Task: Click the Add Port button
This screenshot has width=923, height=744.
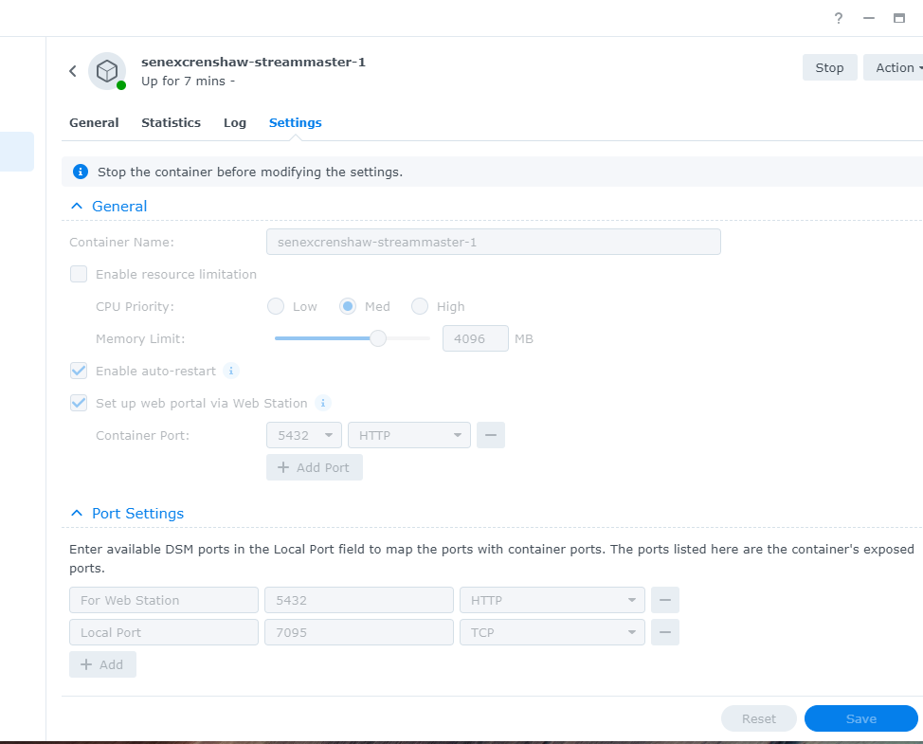Action: [314, 466]
